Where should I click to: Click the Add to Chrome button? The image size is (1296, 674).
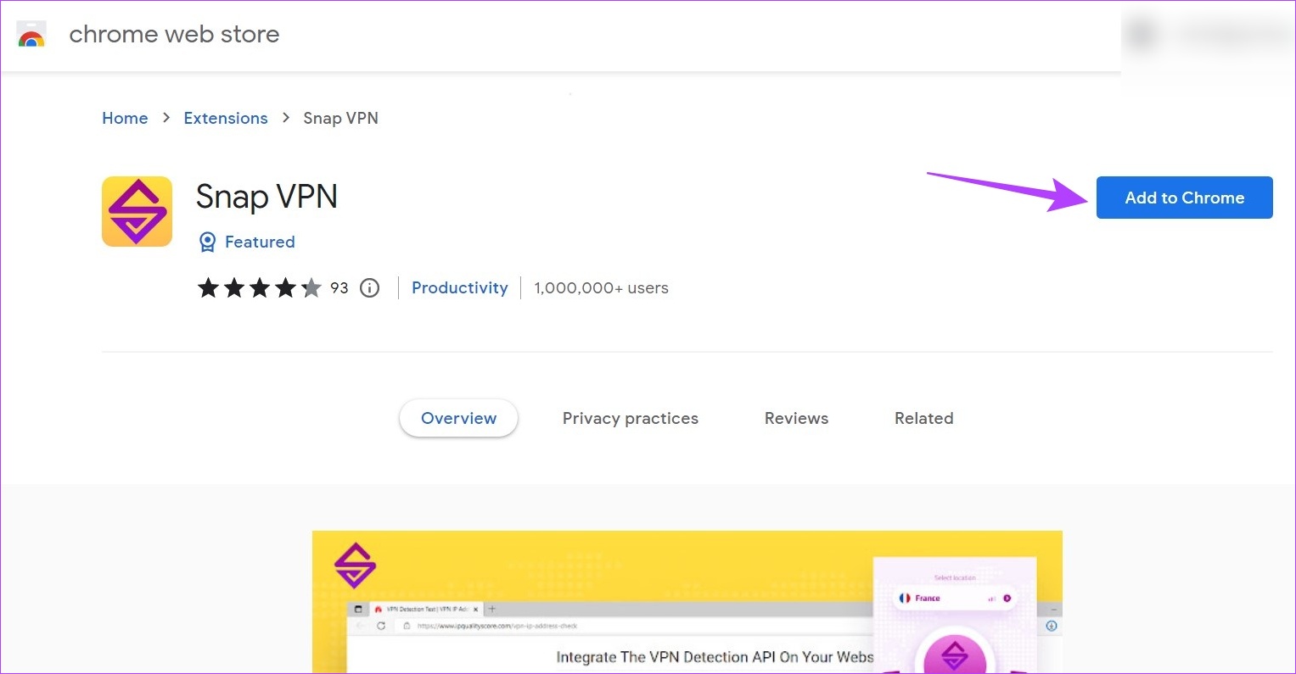pos(1184,198)
